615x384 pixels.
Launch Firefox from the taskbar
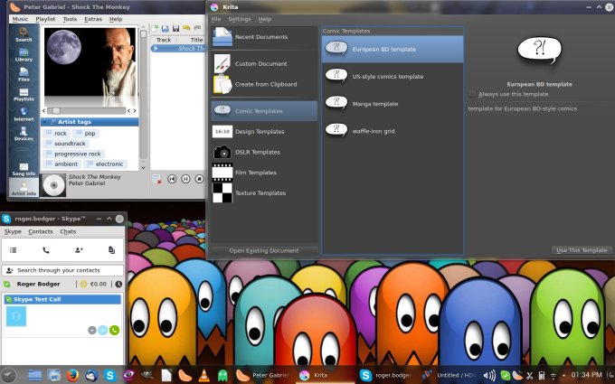point(71,375)
